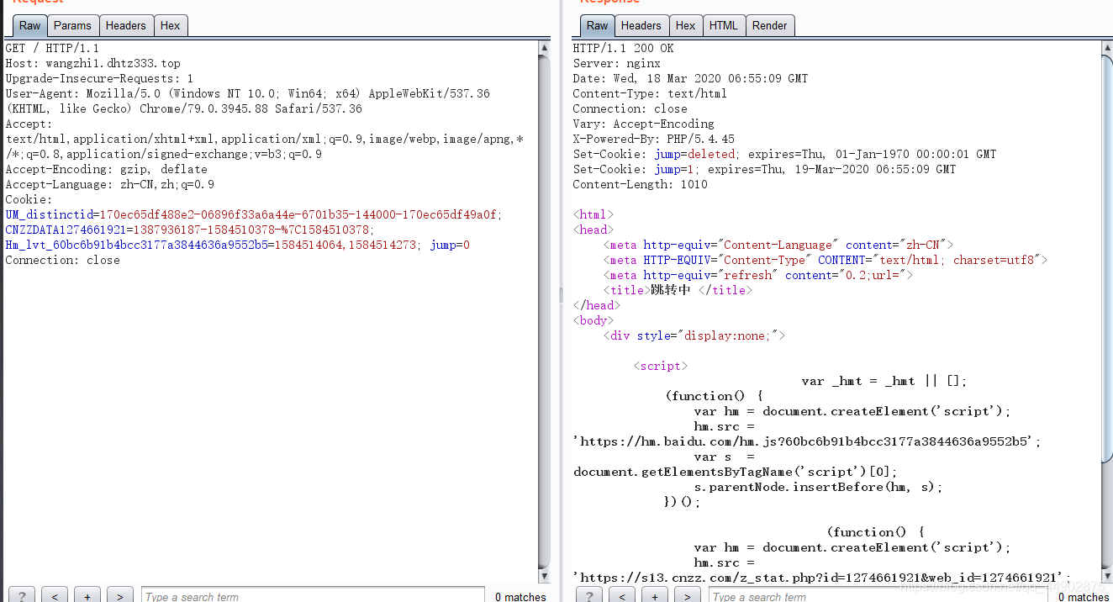Click 'X-Powered-By: PHP/5.4.45' header
Image resolution: width=1113 pixels, height=602 pixels.
653,139
